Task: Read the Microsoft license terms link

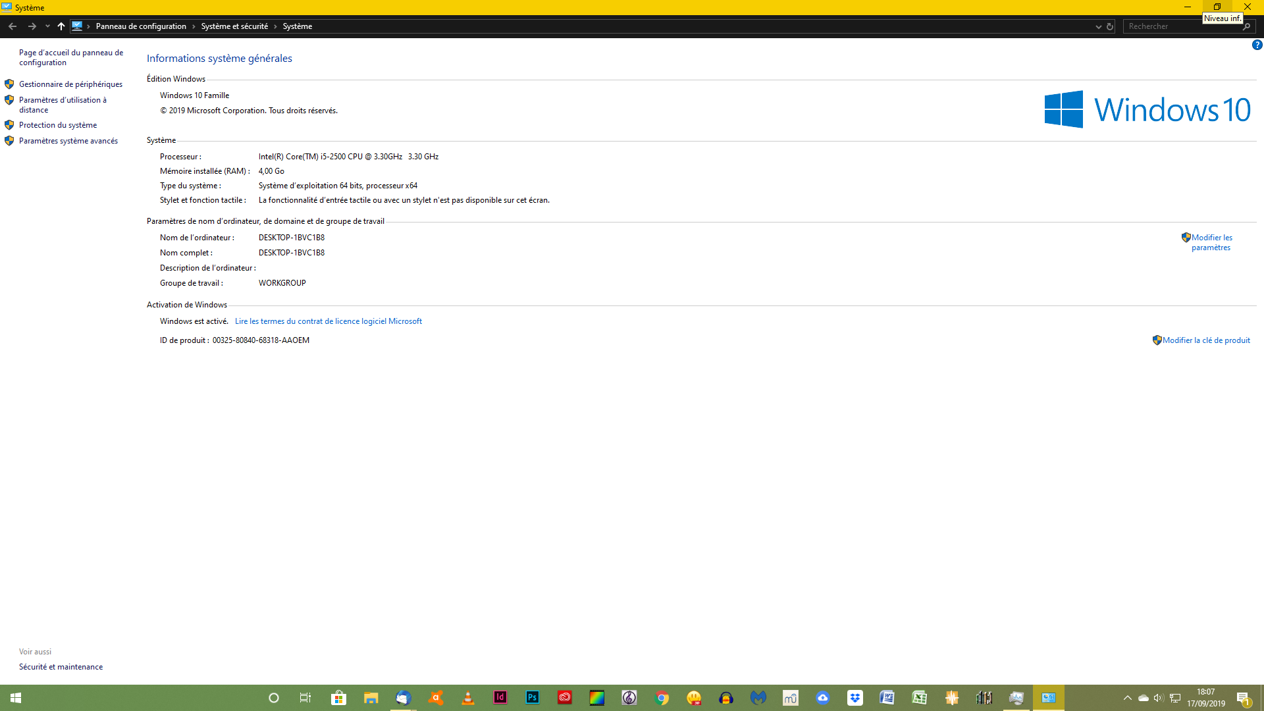Action: [329, 321]
